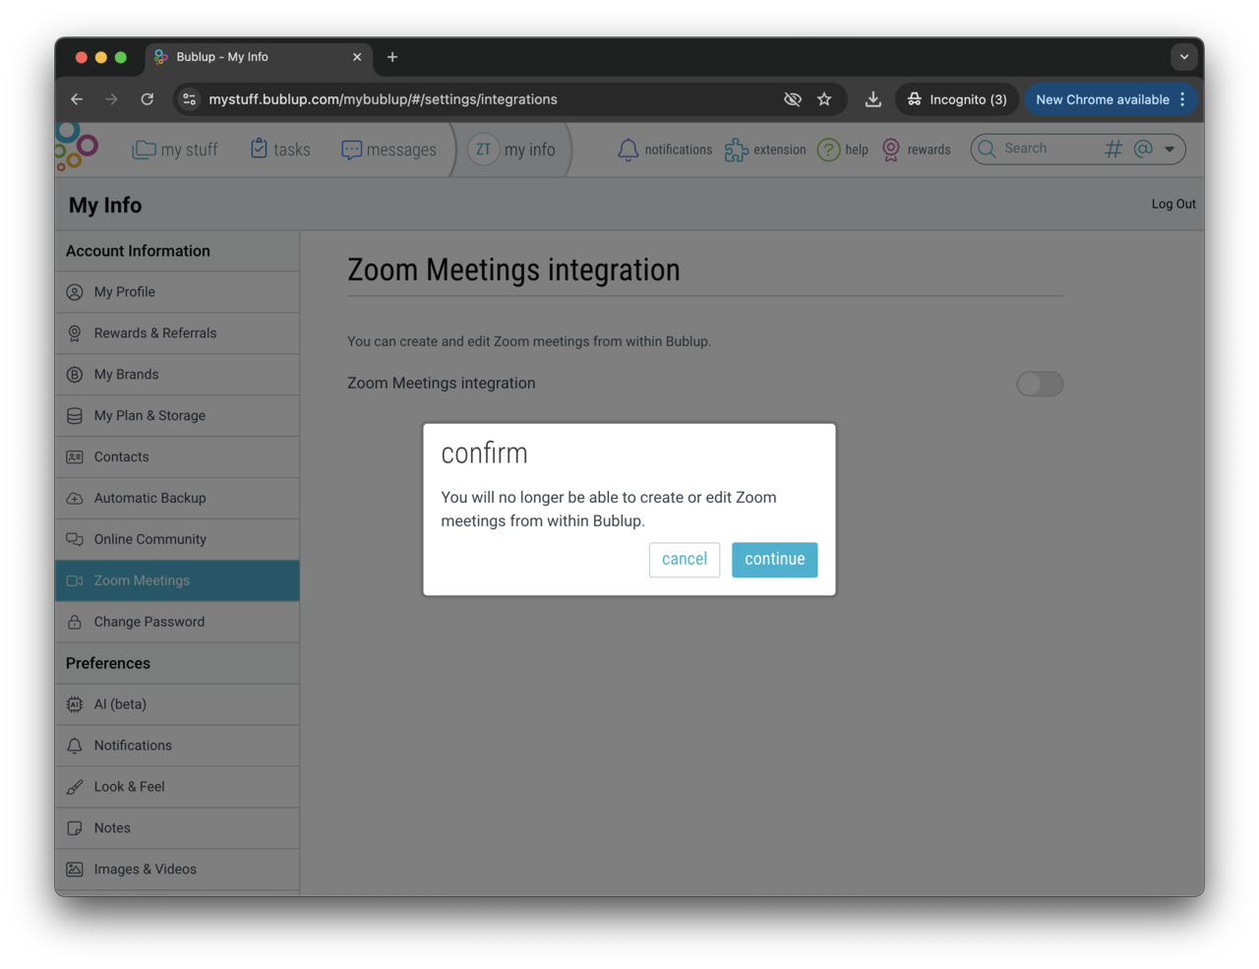The height and width of the screenshot is (969, 1259).
Task: Click the browser back arrow
Action: pos(77,99)
